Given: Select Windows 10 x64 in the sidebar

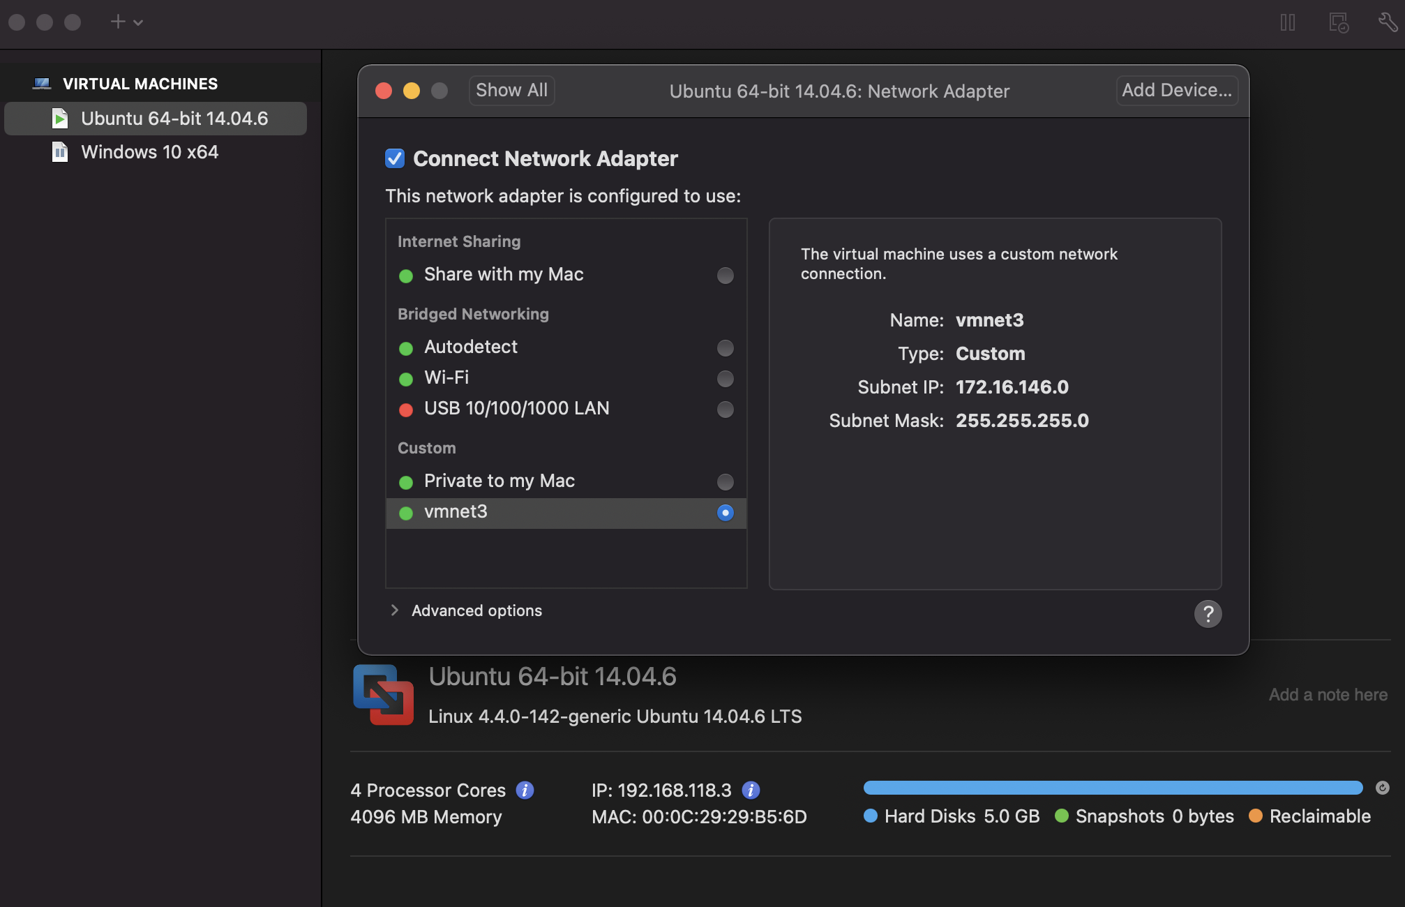Looking at the screenshot, I should click(149, 152).
